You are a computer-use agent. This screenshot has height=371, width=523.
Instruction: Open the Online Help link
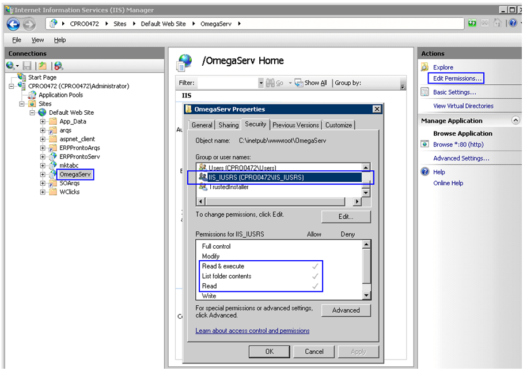point(448,183)
